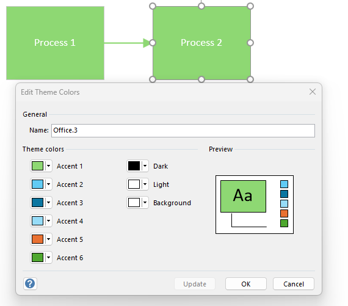Click the theme Name input field
The height and width of the screenshot is (306, 348).
point(183,131)
